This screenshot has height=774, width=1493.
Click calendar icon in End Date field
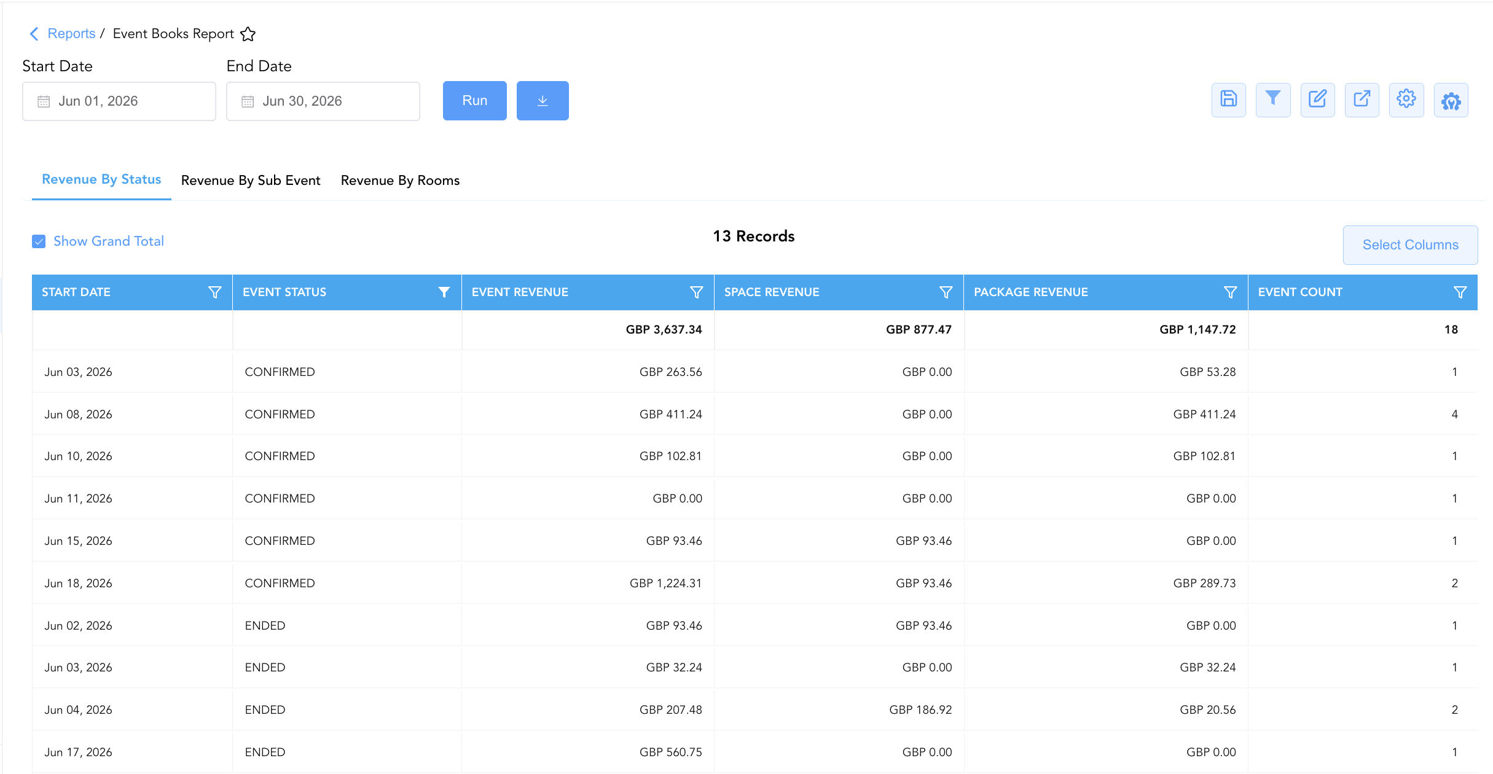click(248, 101)
